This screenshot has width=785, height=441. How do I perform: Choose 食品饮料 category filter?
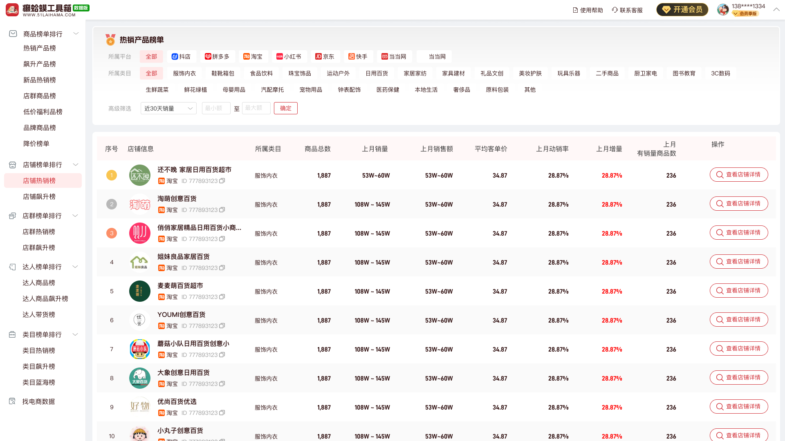click(x=261, y=73)
